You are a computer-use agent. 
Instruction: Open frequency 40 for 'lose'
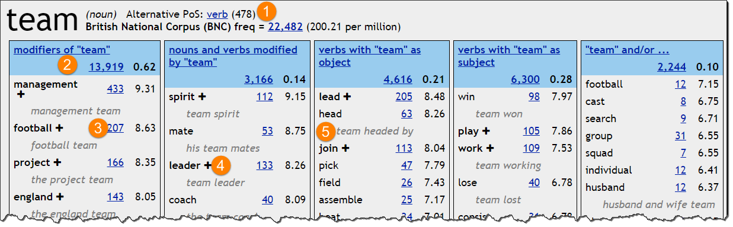click(x=534, y=183)
